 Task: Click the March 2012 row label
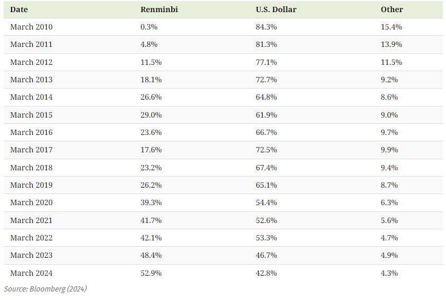(x=31, y=62)
